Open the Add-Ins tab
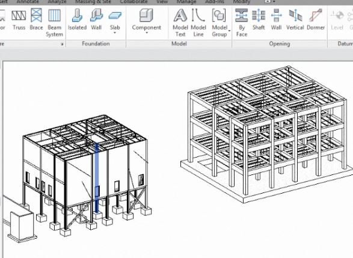Screen dimensions: 353x258 coord(215,2)
